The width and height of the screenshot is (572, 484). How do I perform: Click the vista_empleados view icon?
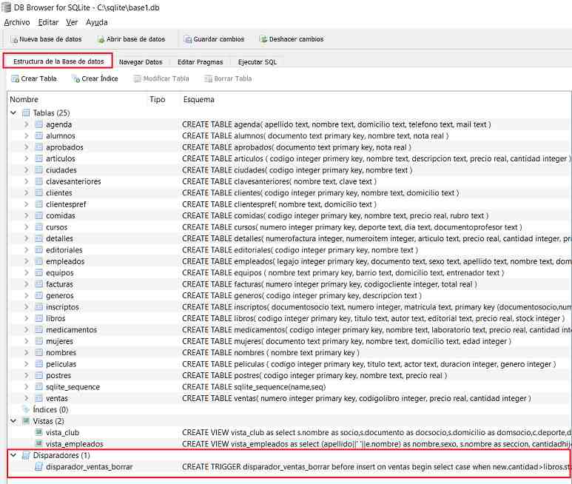pos(39,444)
